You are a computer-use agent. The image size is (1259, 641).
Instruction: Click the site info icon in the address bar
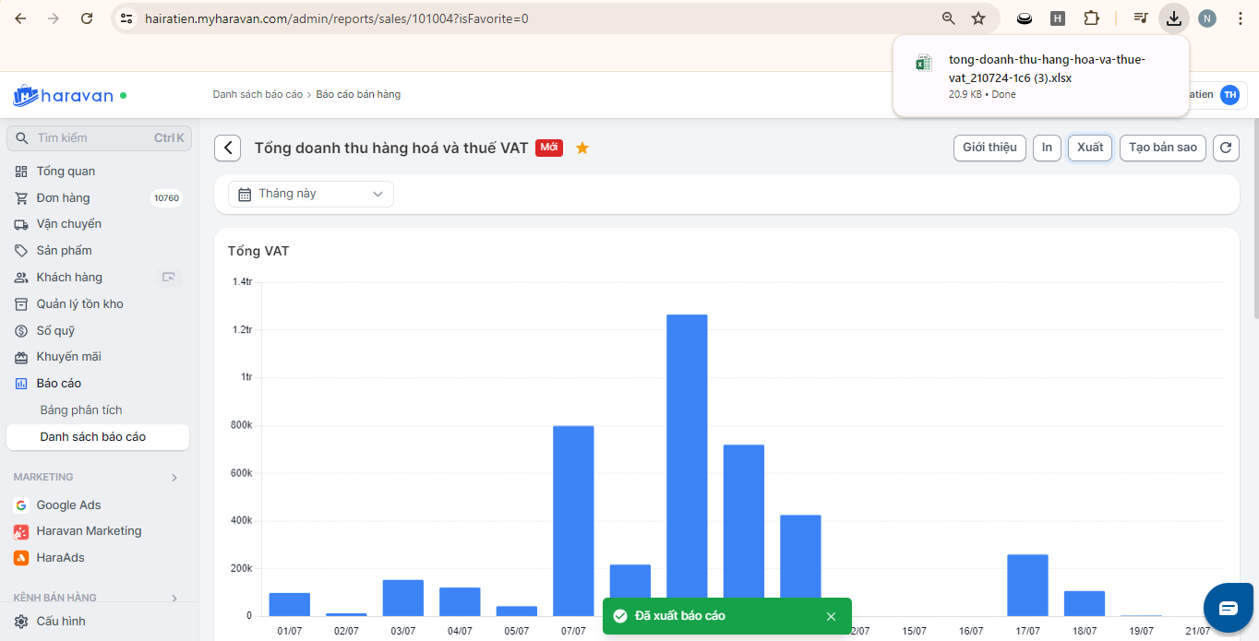click(x=127, y=18)
